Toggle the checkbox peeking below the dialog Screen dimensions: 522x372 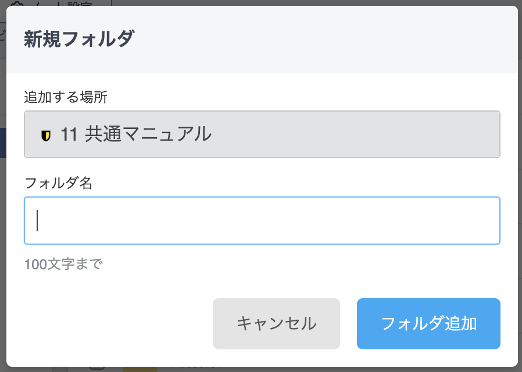point(96,369)
